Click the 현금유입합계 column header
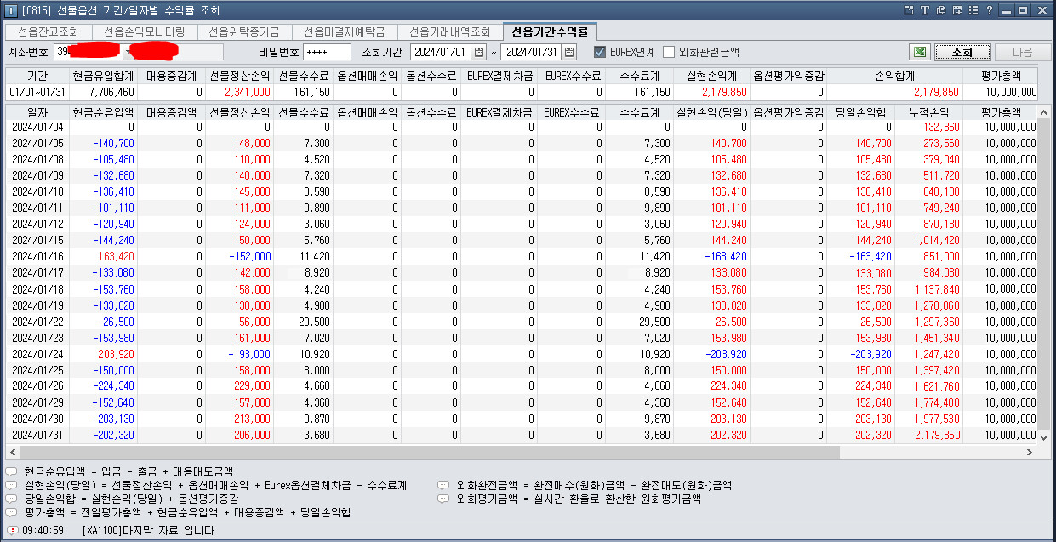The height and width of the screenshot is (542, 1056). pyautogui.click(x=103, y=76)
